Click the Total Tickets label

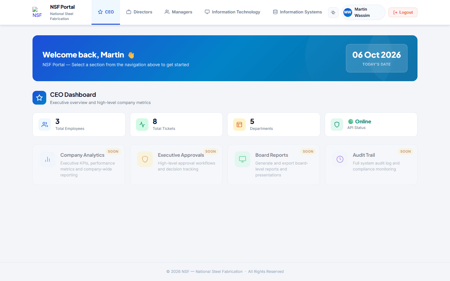[x=164, y=129]
